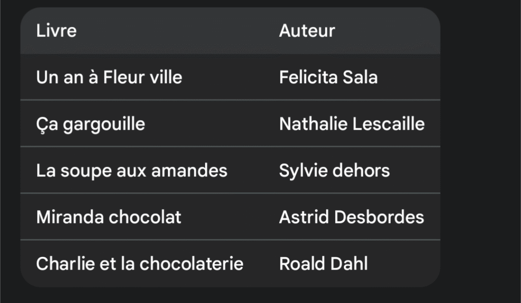521x303 pixels.
Task: Click the Livre column header
Action: pos(56,31)
